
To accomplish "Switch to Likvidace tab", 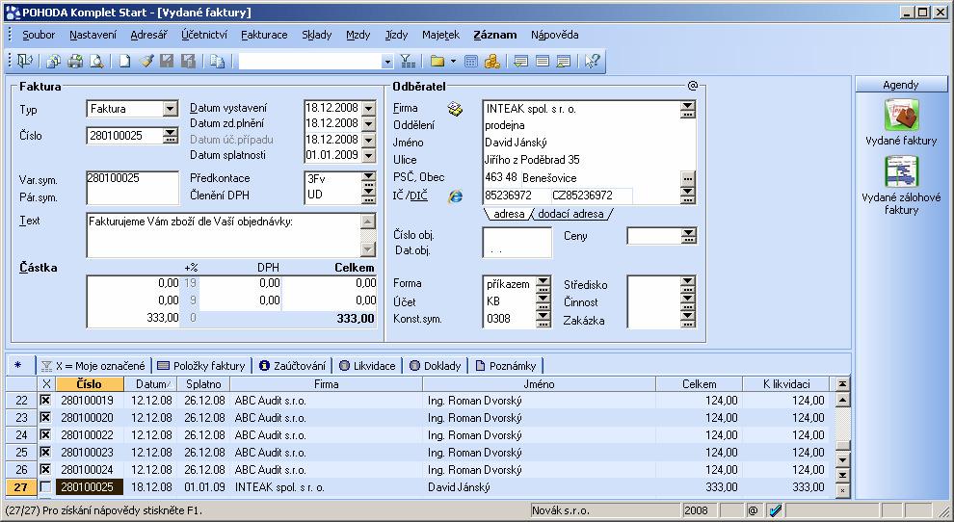I will pyautogui.click(x=367, y=366).
